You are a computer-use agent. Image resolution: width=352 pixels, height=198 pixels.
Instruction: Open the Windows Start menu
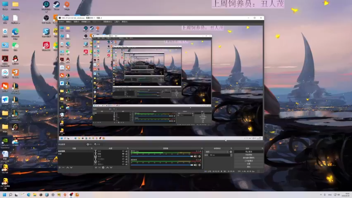(4, 194)
